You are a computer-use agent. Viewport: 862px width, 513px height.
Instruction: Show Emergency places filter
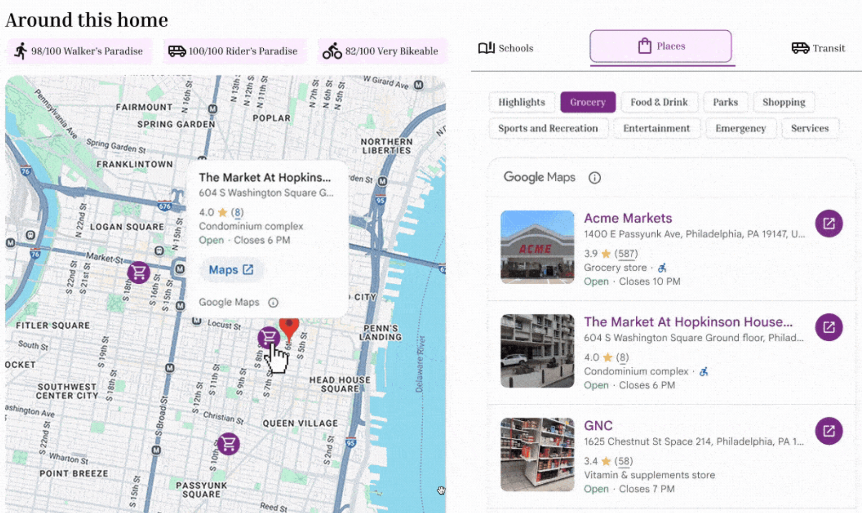pos(740,128)
